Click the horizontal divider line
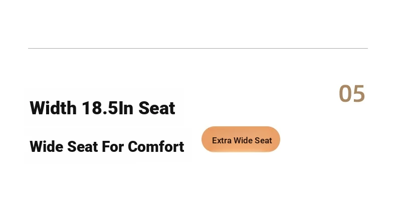This screenshot has height=203, width=396. pos(197,48)
